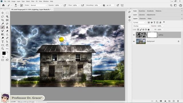Open the Edit Toolbar ellipsis
The width and height of the screenshot is (183, 103).
pos(7,49)
